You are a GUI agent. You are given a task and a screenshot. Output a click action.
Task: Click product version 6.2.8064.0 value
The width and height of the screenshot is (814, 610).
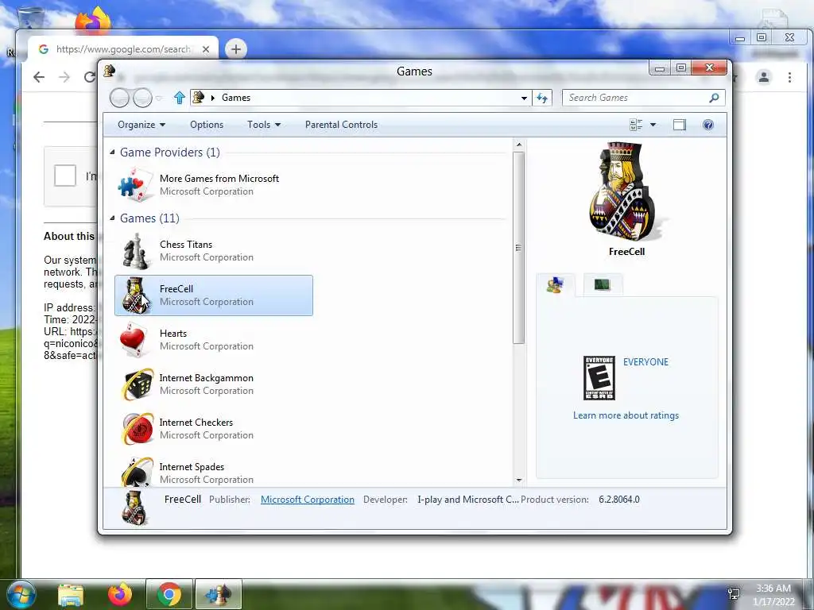618,500
